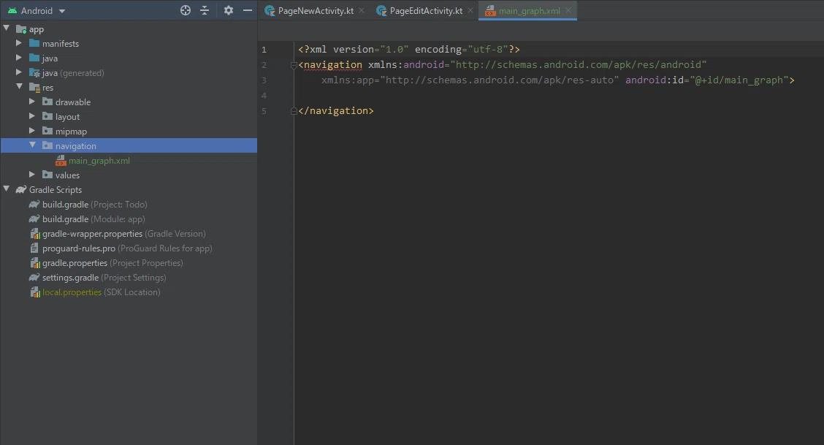The height and width of the screenshot is (445, 824).
Task: Click the local.properties file icon
Action: 34,292
